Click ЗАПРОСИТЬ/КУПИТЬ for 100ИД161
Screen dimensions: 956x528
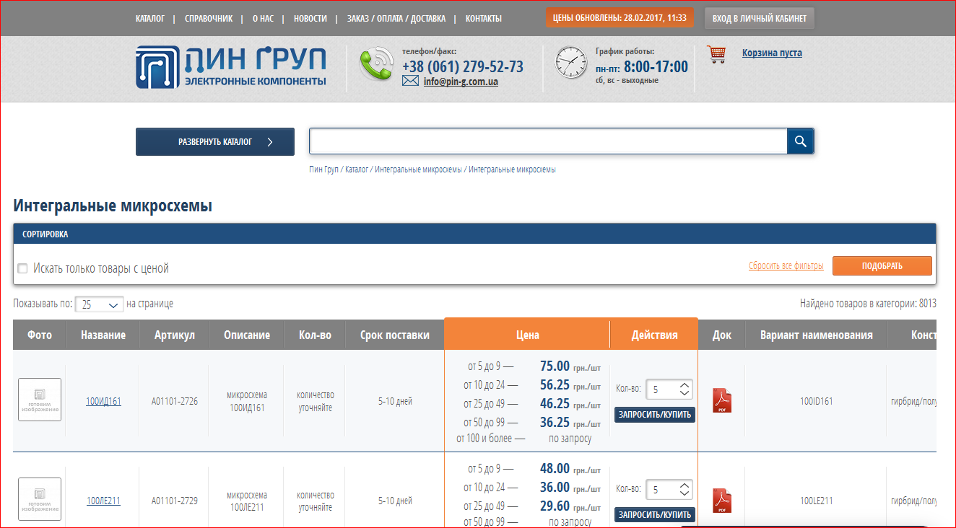653,414
